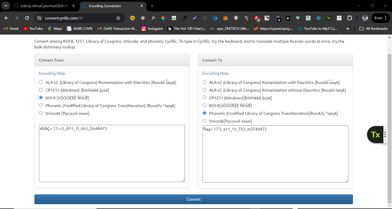Bookmark this page with the star icon
Screen dimensions: 392x209
tap(118, 18)
